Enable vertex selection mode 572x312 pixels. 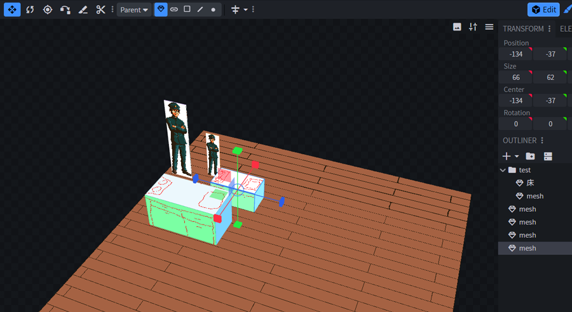pyautogui.click(x=213, y=10)
